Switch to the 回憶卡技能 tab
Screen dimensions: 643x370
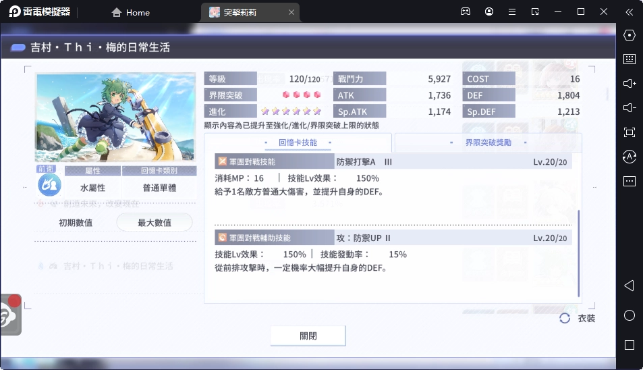point(298,142)
